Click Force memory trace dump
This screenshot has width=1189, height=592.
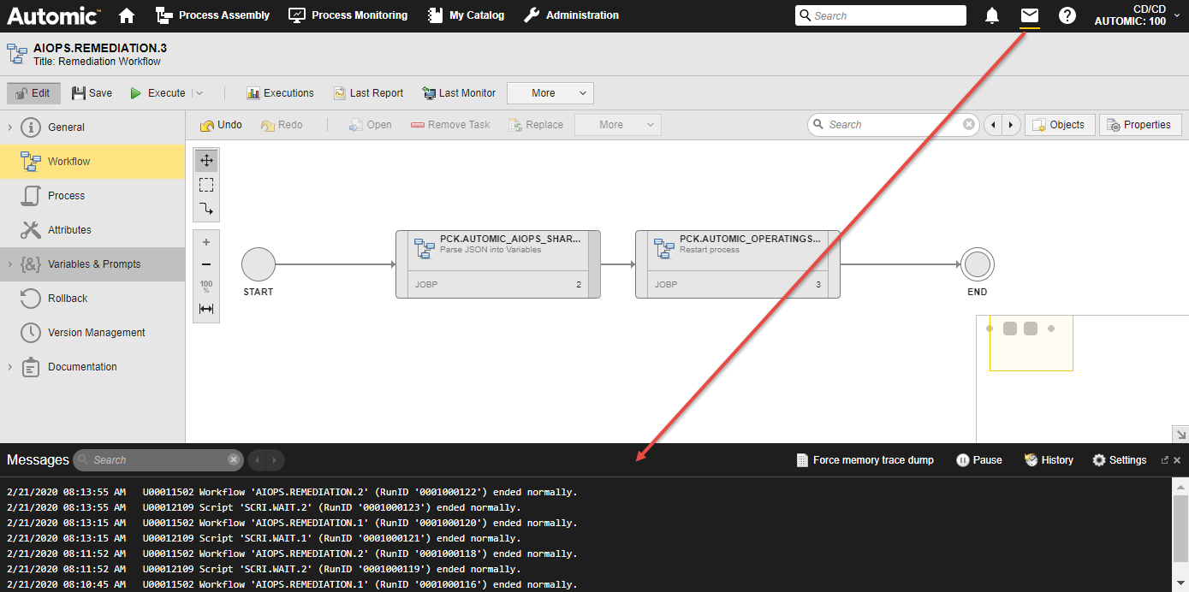865,460
